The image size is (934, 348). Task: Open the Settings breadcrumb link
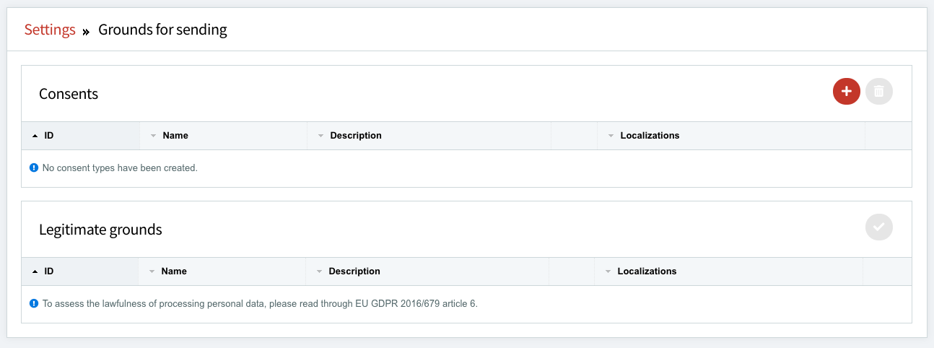[x=50, y=30]
